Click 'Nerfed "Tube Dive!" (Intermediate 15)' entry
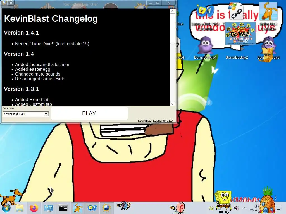The width and height of the screenshot is (286, 214). click(52, 44)
